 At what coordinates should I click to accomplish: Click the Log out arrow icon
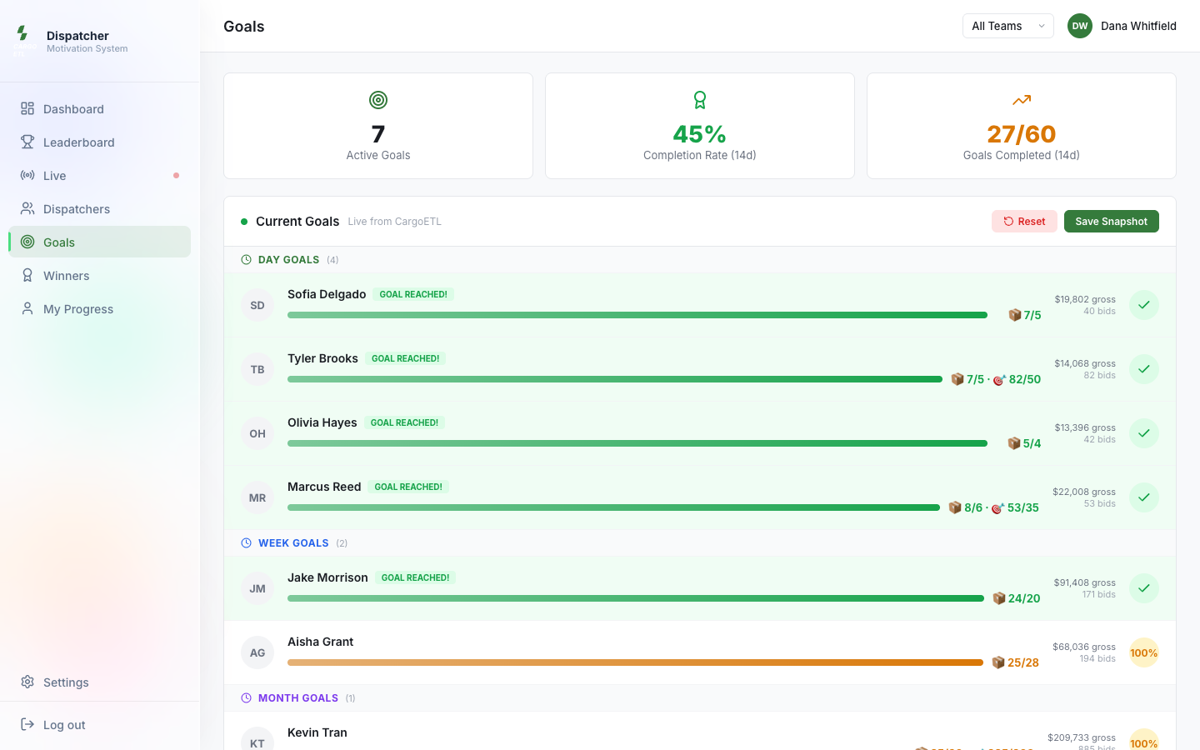point(27,724)
